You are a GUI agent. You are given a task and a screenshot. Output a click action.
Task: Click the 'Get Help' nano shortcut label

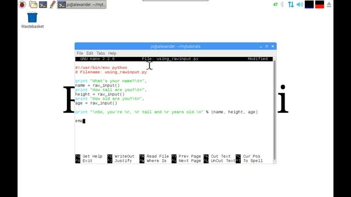click(93, 156)
